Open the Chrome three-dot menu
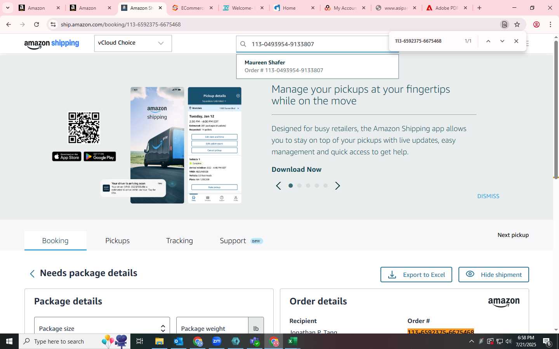Viewport: 559px width, 349px height. point(550,24)
